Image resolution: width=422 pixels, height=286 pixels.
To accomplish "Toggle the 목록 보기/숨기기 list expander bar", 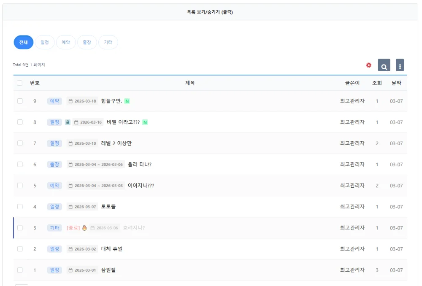I will (x=210, y=12).
